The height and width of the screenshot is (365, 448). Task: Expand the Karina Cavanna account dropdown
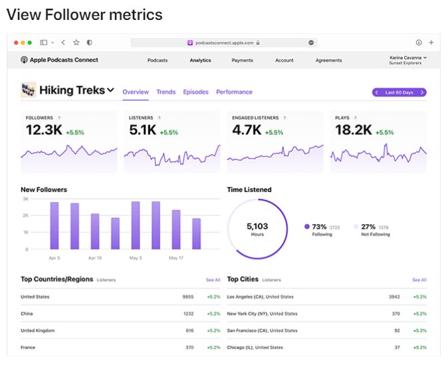(408, 60)
